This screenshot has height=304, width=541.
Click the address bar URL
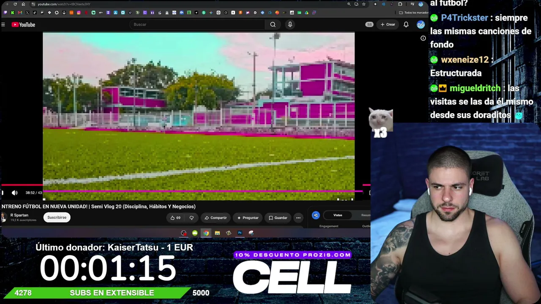(64, 4)
